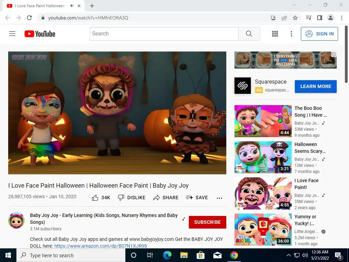Open Task View on taskbar
The width and height of the screenshot is (349, 262).
click(x=150, y=255)
